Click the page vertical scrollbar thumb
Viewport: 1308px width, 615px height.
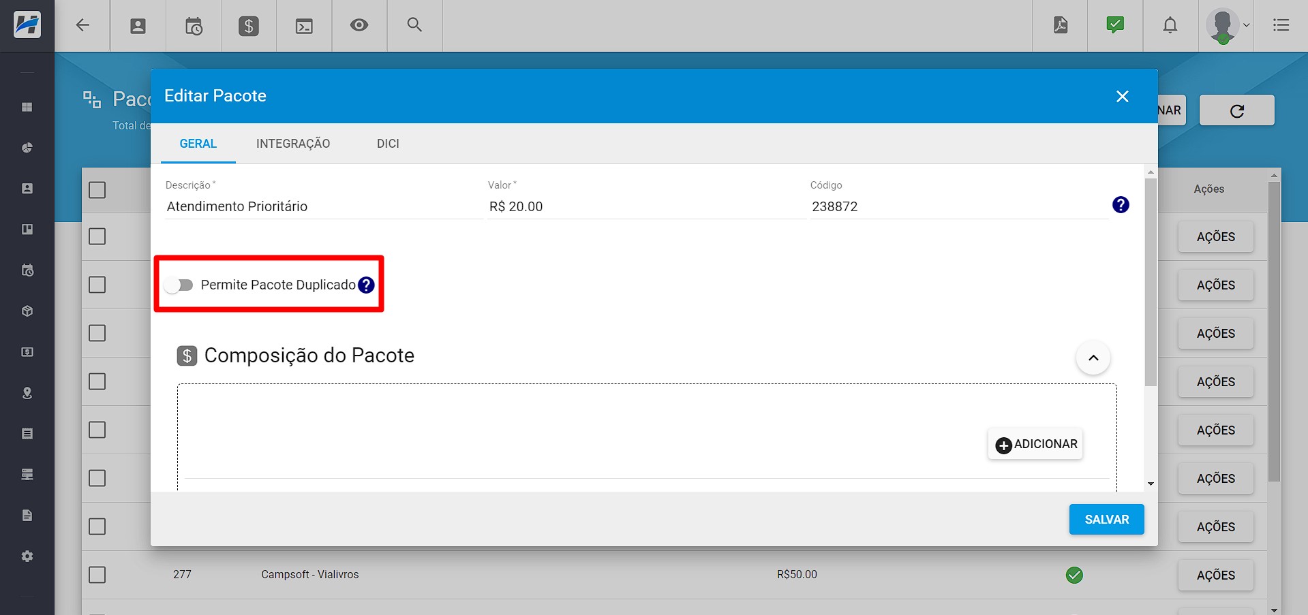pos(1274,332)
